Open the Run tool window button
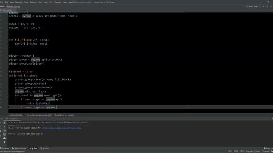273x153 pixels. click(33, 148)
